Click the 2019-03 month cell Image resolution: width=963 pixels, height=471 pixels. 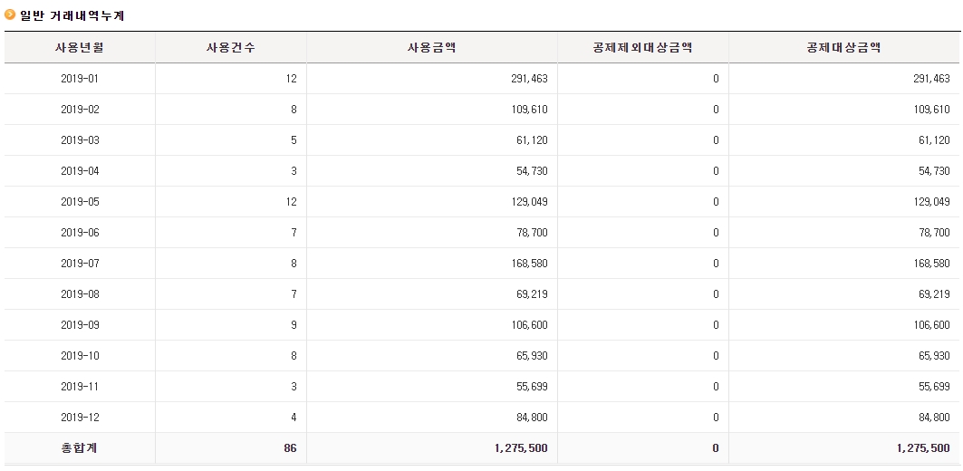click(x=80, y=140)
